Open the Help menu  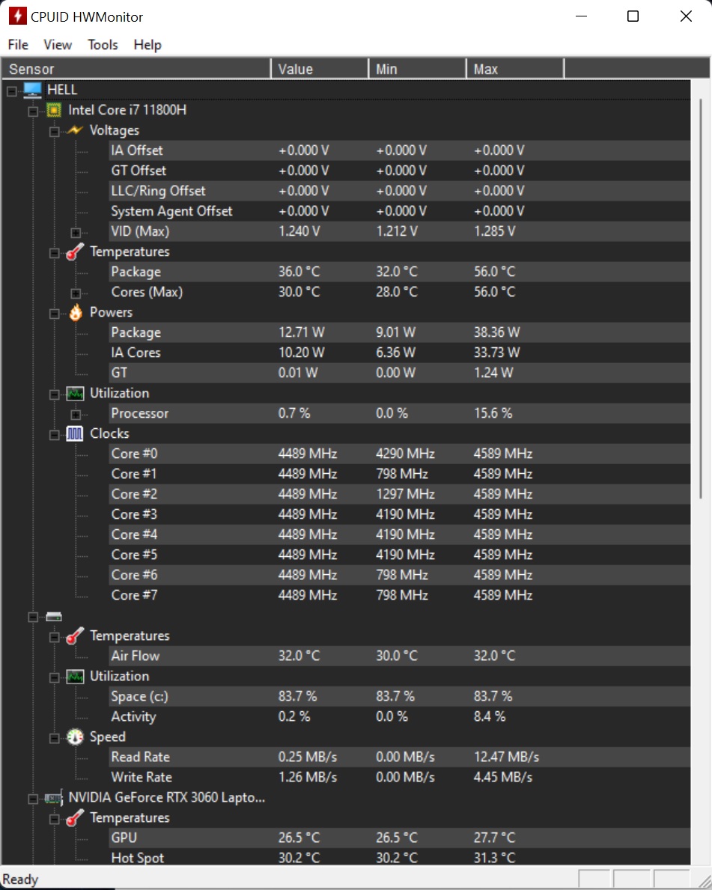(147, 44)
